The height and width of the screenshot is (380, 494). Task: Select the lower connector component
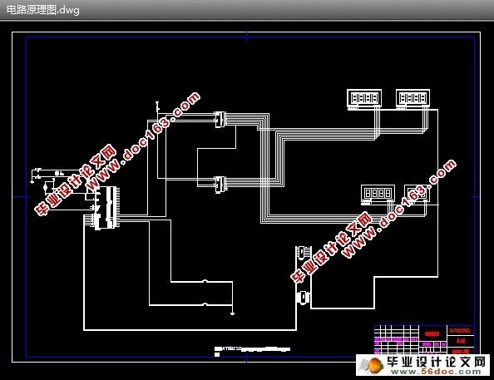coord(304,297)
